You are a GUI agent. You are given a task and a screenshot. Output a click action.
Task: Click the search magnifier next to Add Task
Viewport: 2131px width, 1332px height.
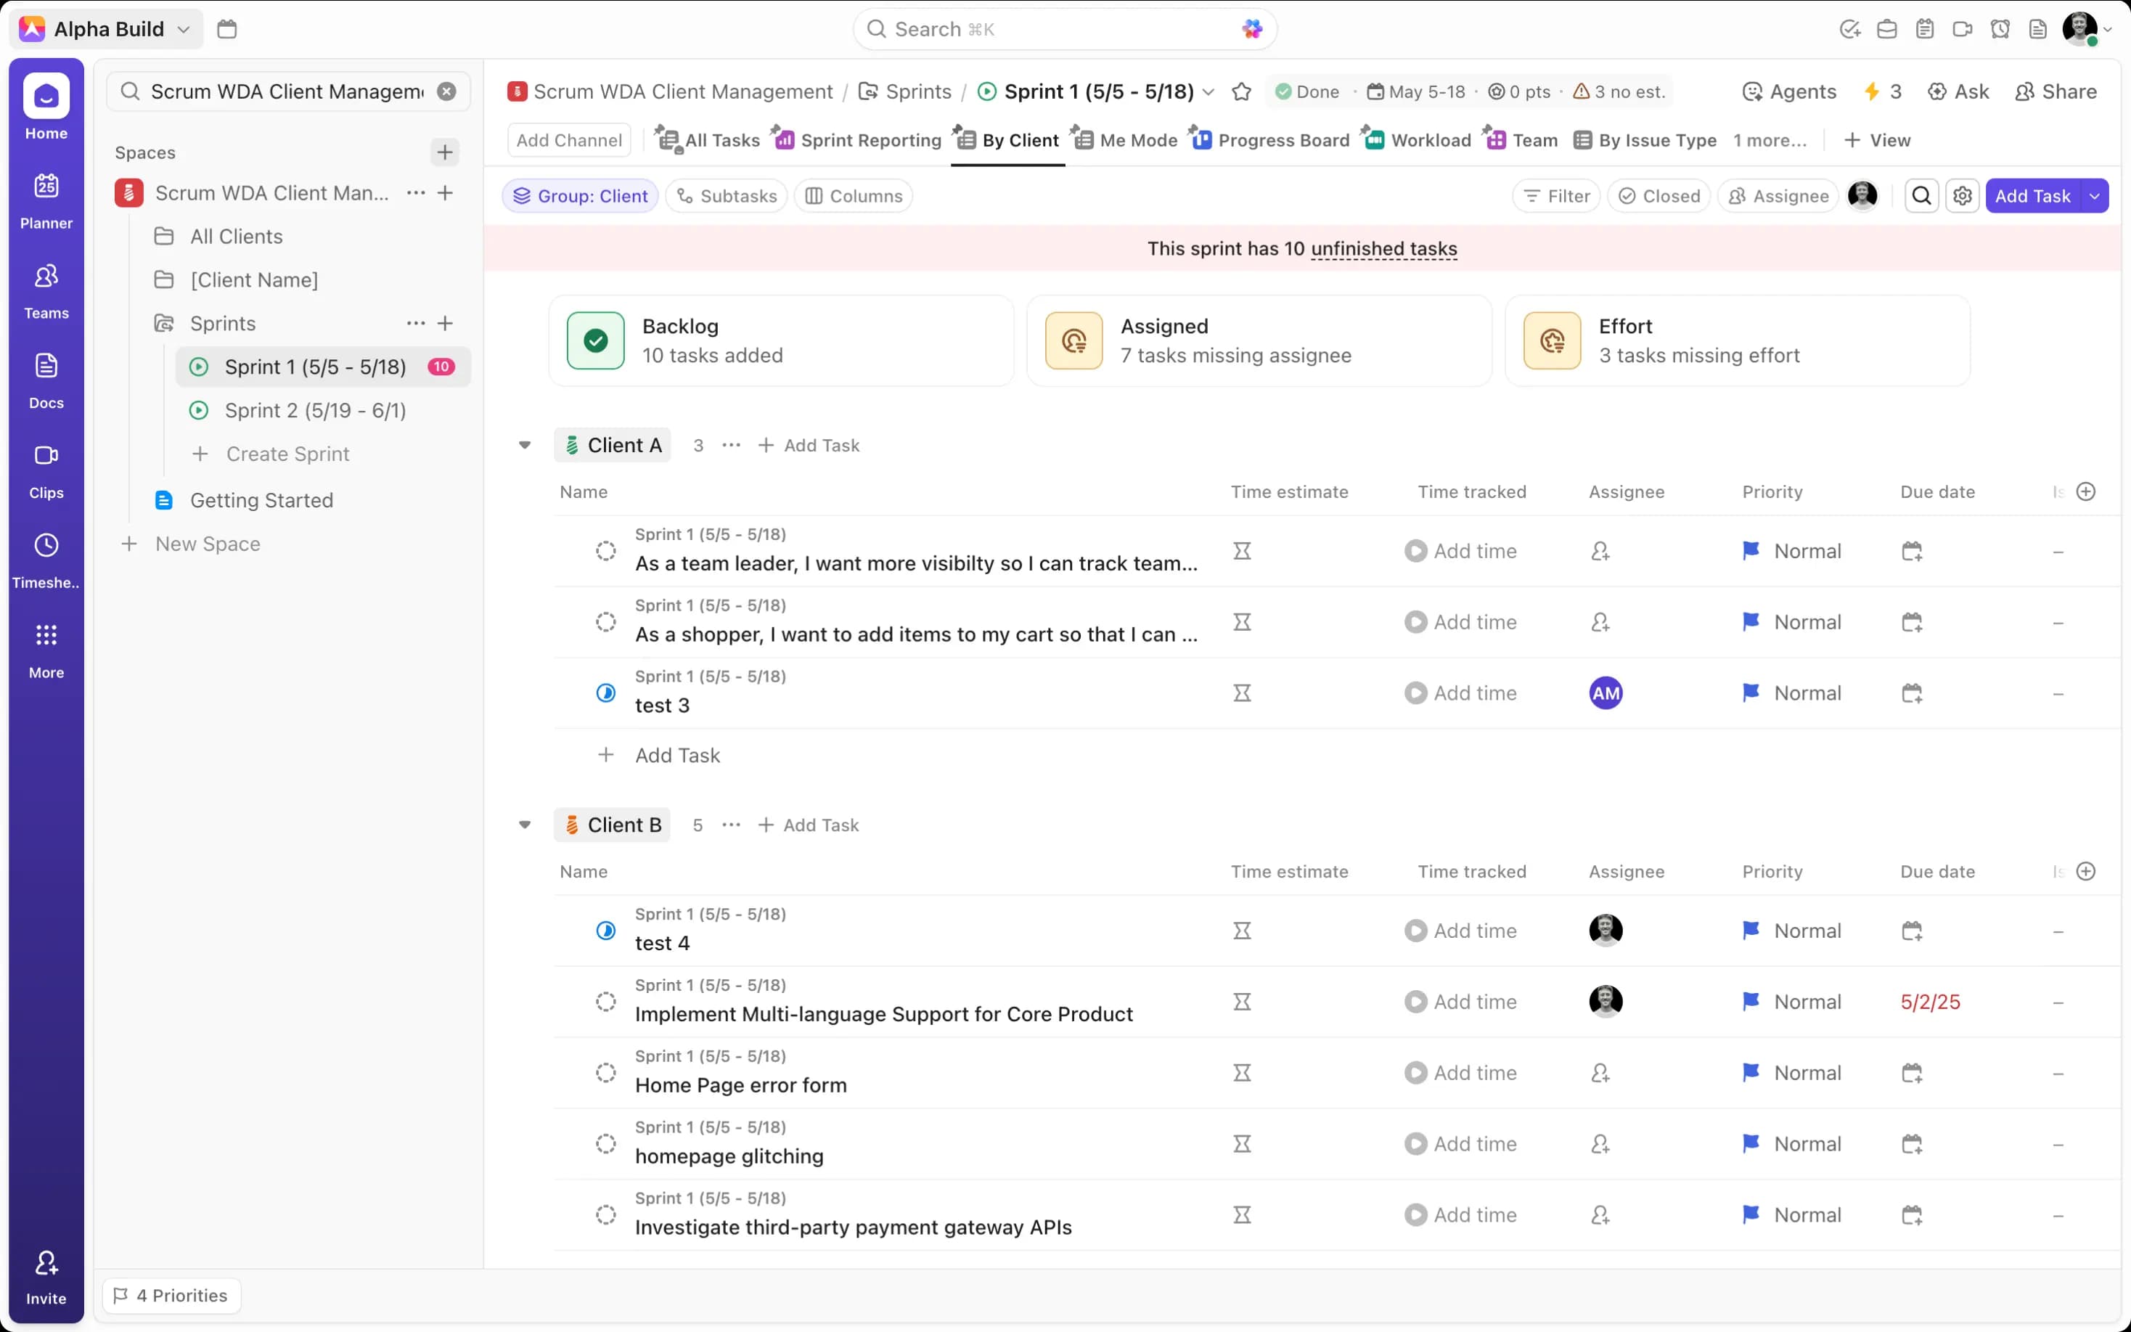(x=1921, y=195)
